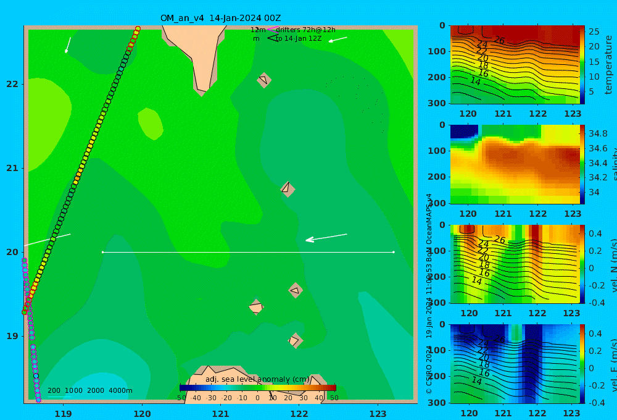Click the large white current arrow above transect
Viewport: 617px width, 420px height.
326,238
